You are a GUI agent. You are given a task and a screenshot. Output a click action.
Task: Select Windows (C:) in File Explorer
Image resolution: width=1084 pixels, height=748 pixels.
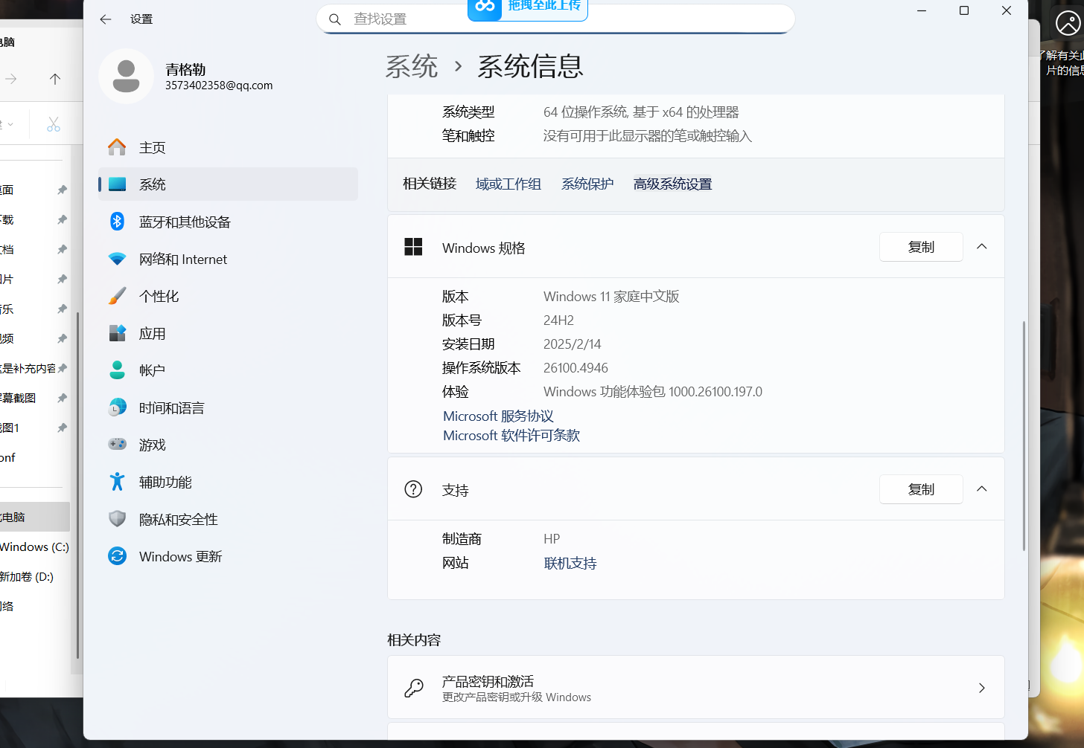pos(34,547)
